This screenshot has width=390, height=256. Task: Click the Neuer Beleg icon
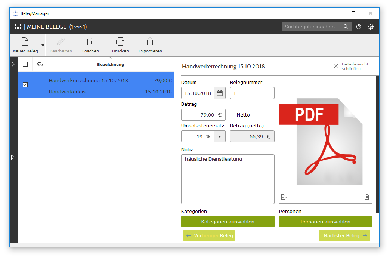25,41
